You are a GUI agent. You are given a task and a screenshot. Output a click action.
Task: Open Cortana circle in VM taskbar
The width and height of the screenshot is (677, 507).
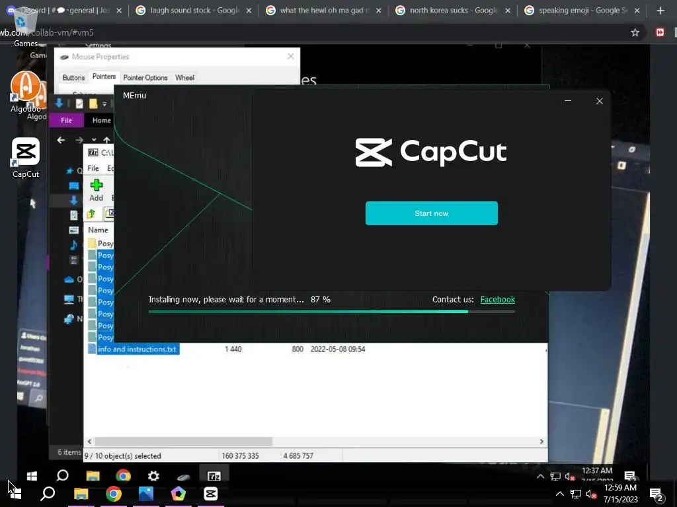(63, 475)
